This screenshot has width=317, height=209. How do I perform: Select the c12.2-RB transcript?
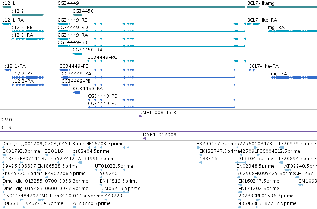tap(28, 31)
